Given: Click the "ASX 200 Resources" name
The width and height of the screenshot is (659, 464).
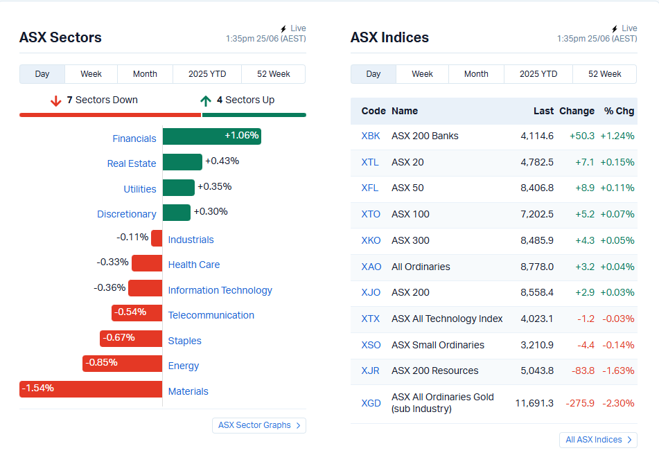Looking at the screenshot, I should coord(435,371).
